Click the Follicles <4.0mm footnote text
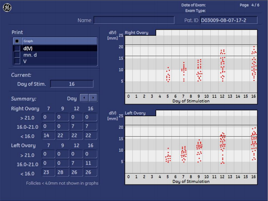 (62, 183)
